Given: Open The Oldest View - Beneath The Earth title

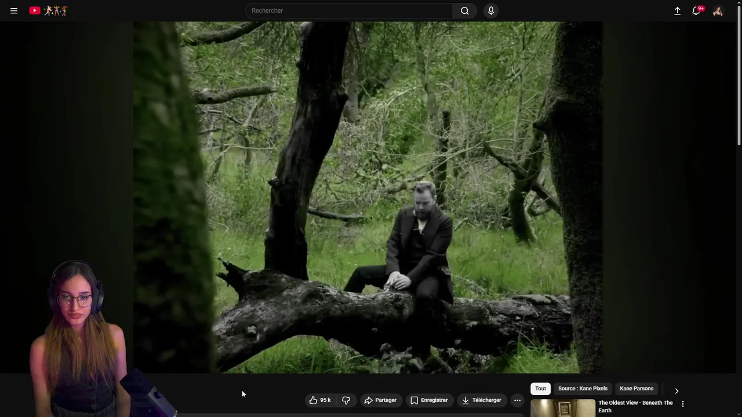Looking at the screenshot, I should [x=635, y=407].
